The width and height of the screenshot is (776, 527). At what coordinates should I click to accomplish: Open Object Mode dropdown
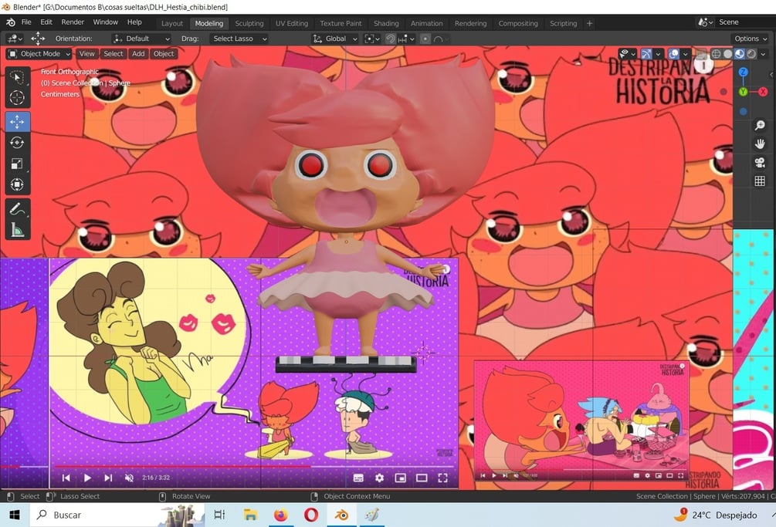39,54
